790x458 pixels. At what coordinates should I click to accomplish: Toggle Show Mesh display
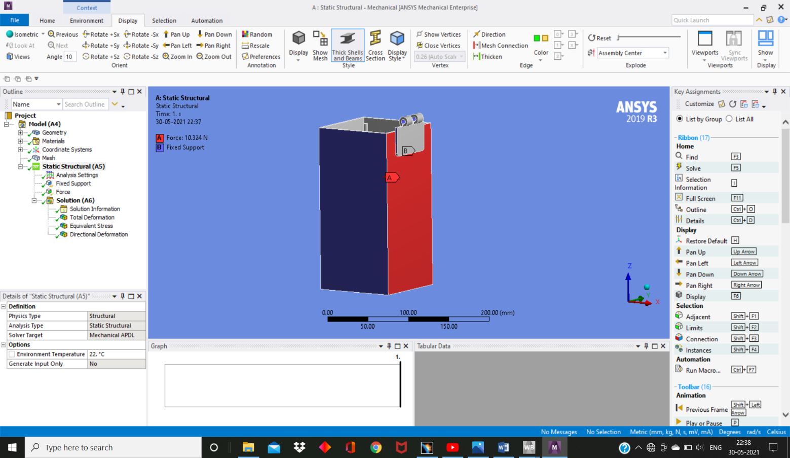click(x=320, y=46)
